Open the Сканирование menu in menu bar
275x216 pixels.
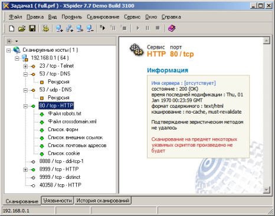(103, 17)
